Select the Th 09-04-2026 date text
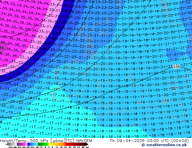192x148 pixels. click(127, 141)
